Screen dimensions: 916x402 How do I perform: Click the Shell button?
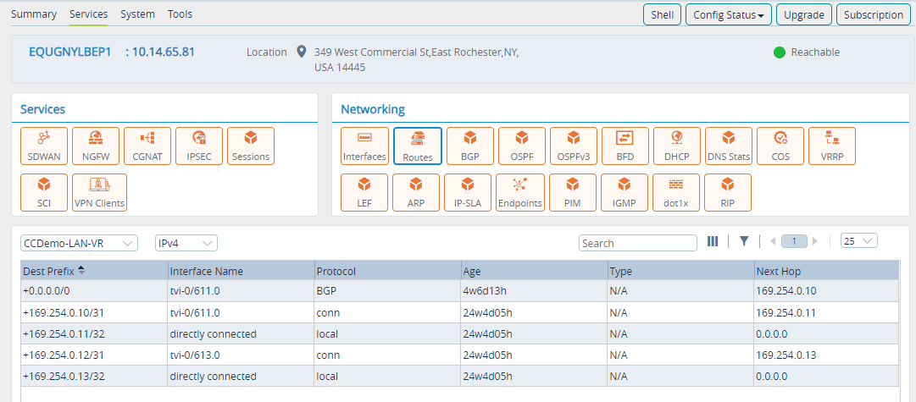(x=662, y=15)
